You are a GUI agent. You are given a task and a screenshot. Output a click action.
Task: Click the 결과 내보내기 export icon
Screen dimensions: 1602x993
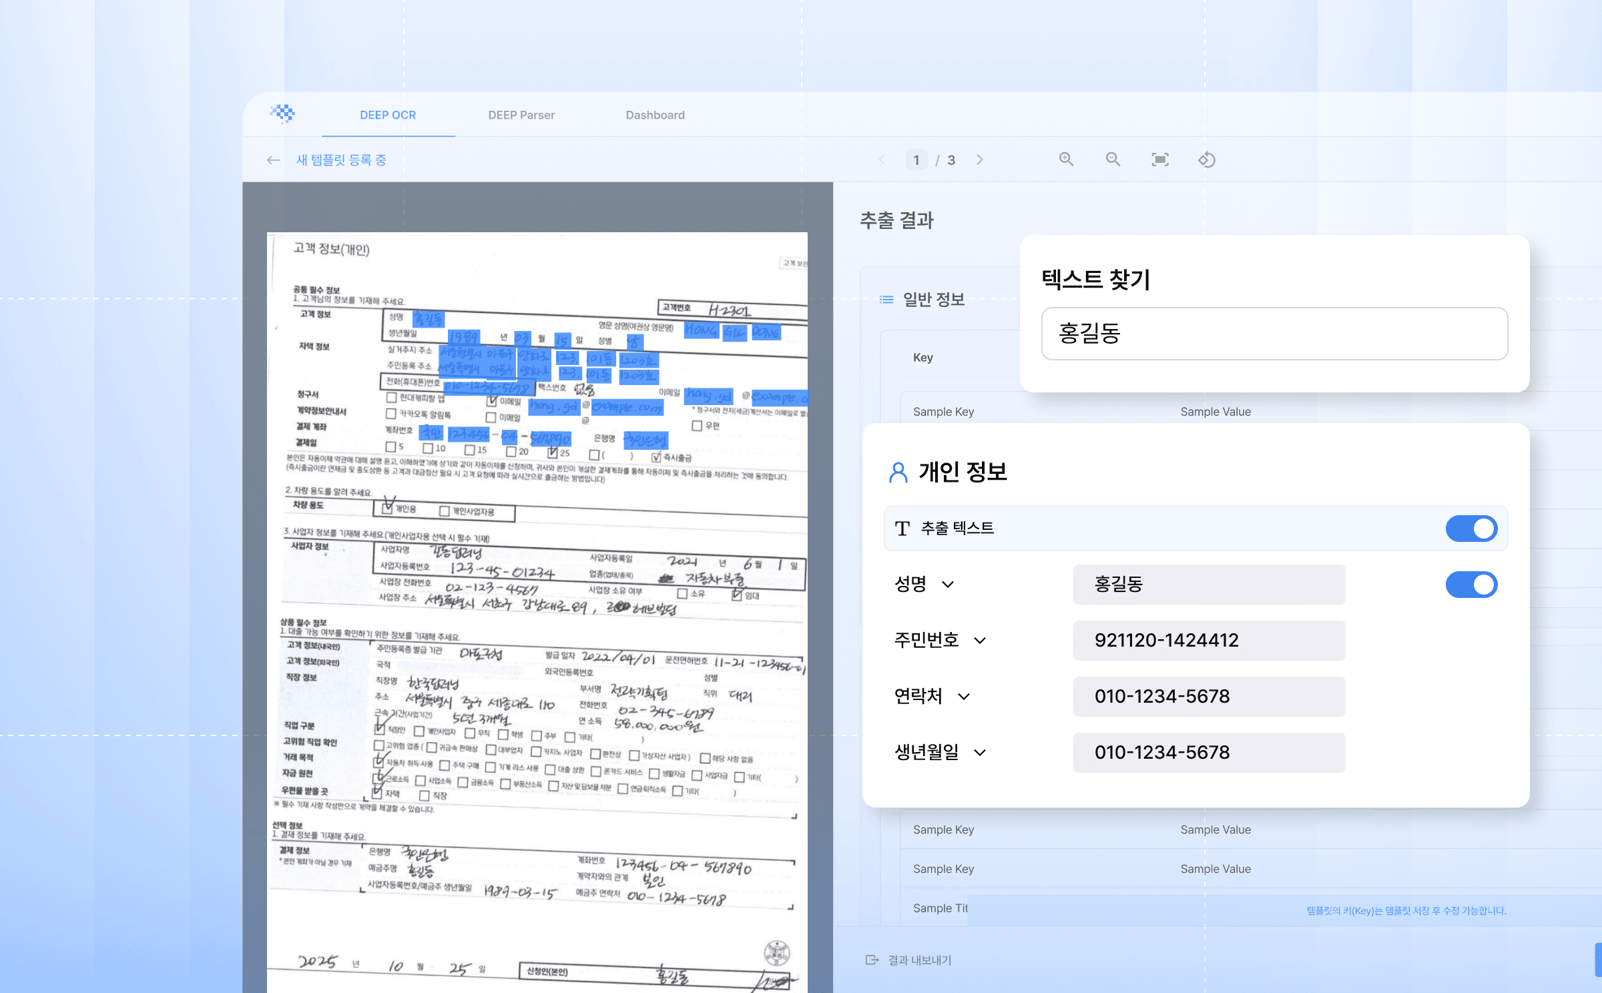(872, 960)
